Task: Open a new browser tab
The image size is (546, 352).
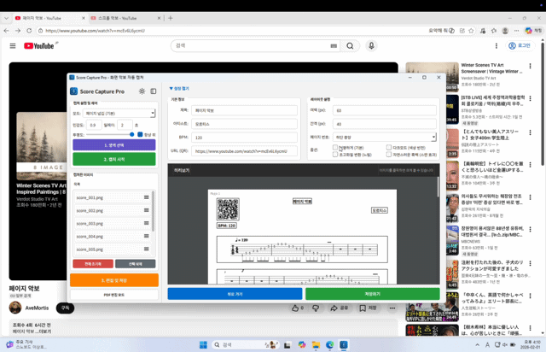Action: click(x=171, y=17)
